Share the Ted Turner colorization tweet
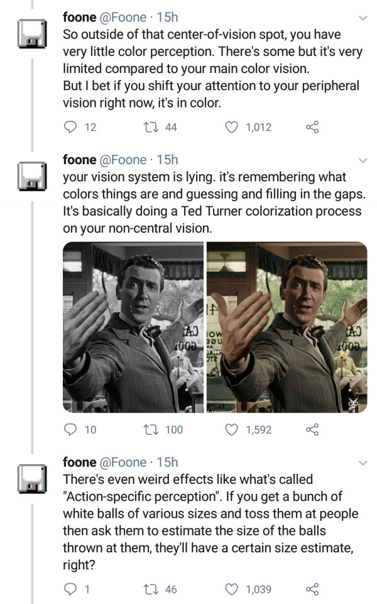This screenshot has width=377, height=604. (312, 430)
